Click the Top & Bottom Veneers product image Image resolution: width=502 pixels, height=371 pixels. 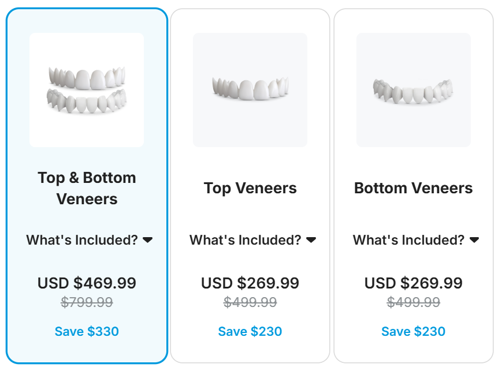(x=86, y=89)
